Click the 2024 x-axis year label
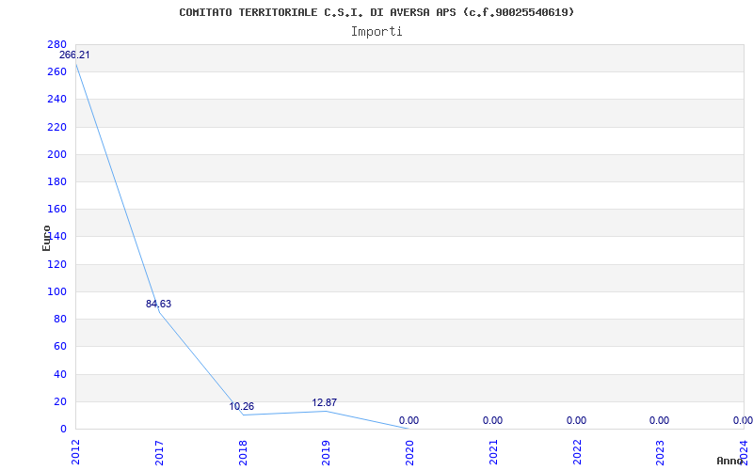This screenshot has height=470, width=753. point(744,452)
